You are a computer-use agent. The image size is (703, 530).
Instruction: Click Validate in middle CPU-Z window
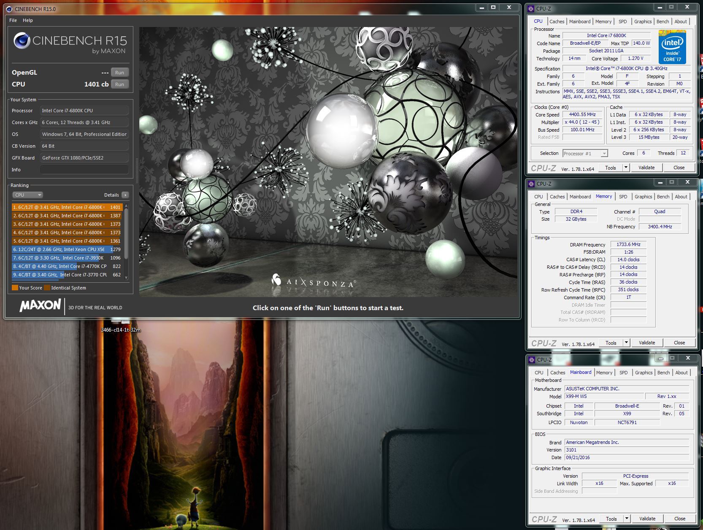(x=647, y=343)
